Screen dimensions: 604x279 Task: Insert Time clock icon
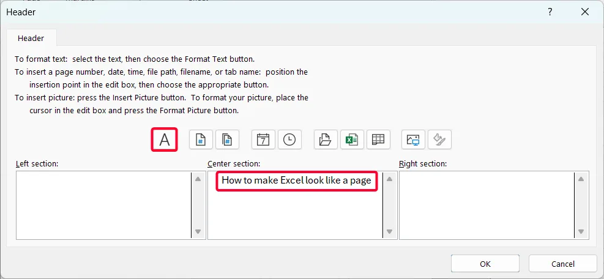[x=289, y=139]
